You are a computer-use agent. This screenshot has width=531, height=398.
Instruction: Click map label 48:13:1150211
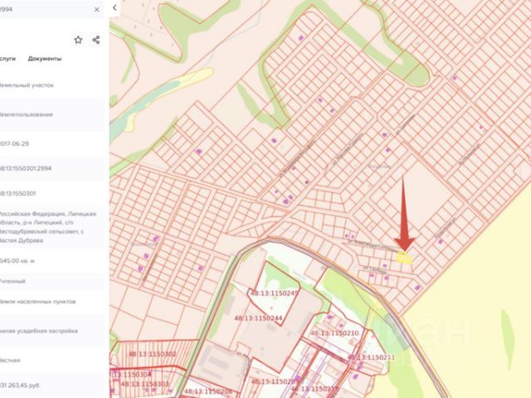[x=371, y=357]
